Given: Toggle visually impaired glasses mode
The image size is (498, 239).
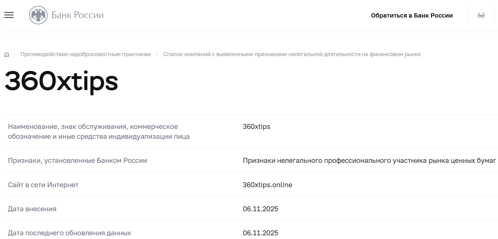Looking at the screenshot, I should coord(481,15).
